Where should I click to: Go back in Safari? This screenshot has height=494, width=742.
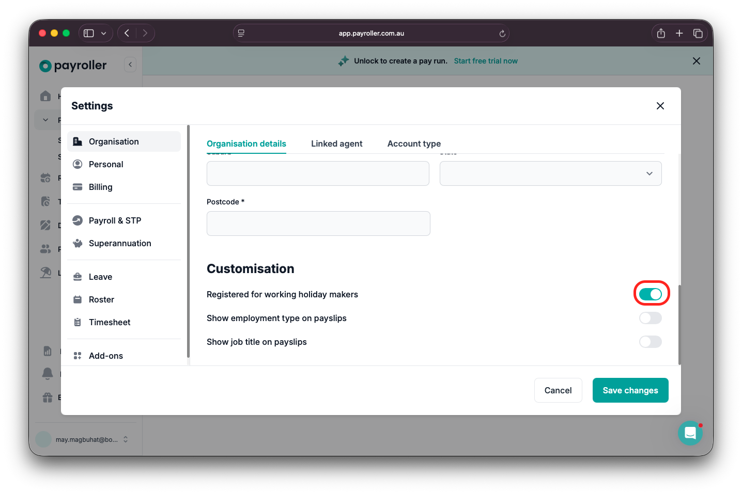point(127,33)
